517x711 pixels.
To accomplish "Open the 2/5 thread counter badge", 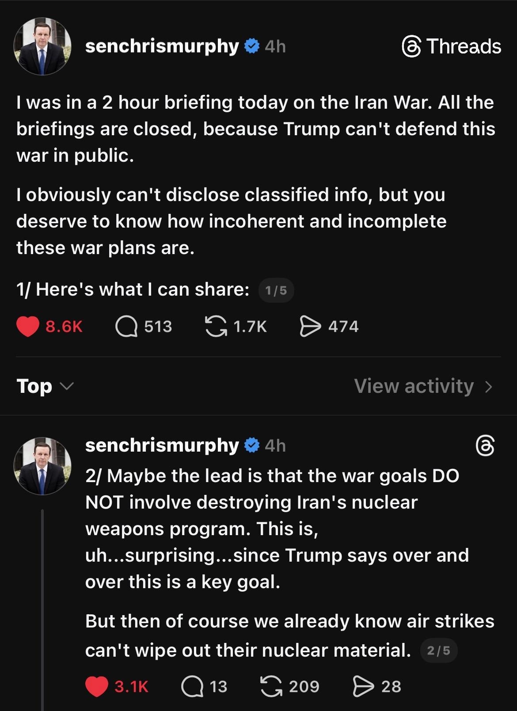I will 438,650.
